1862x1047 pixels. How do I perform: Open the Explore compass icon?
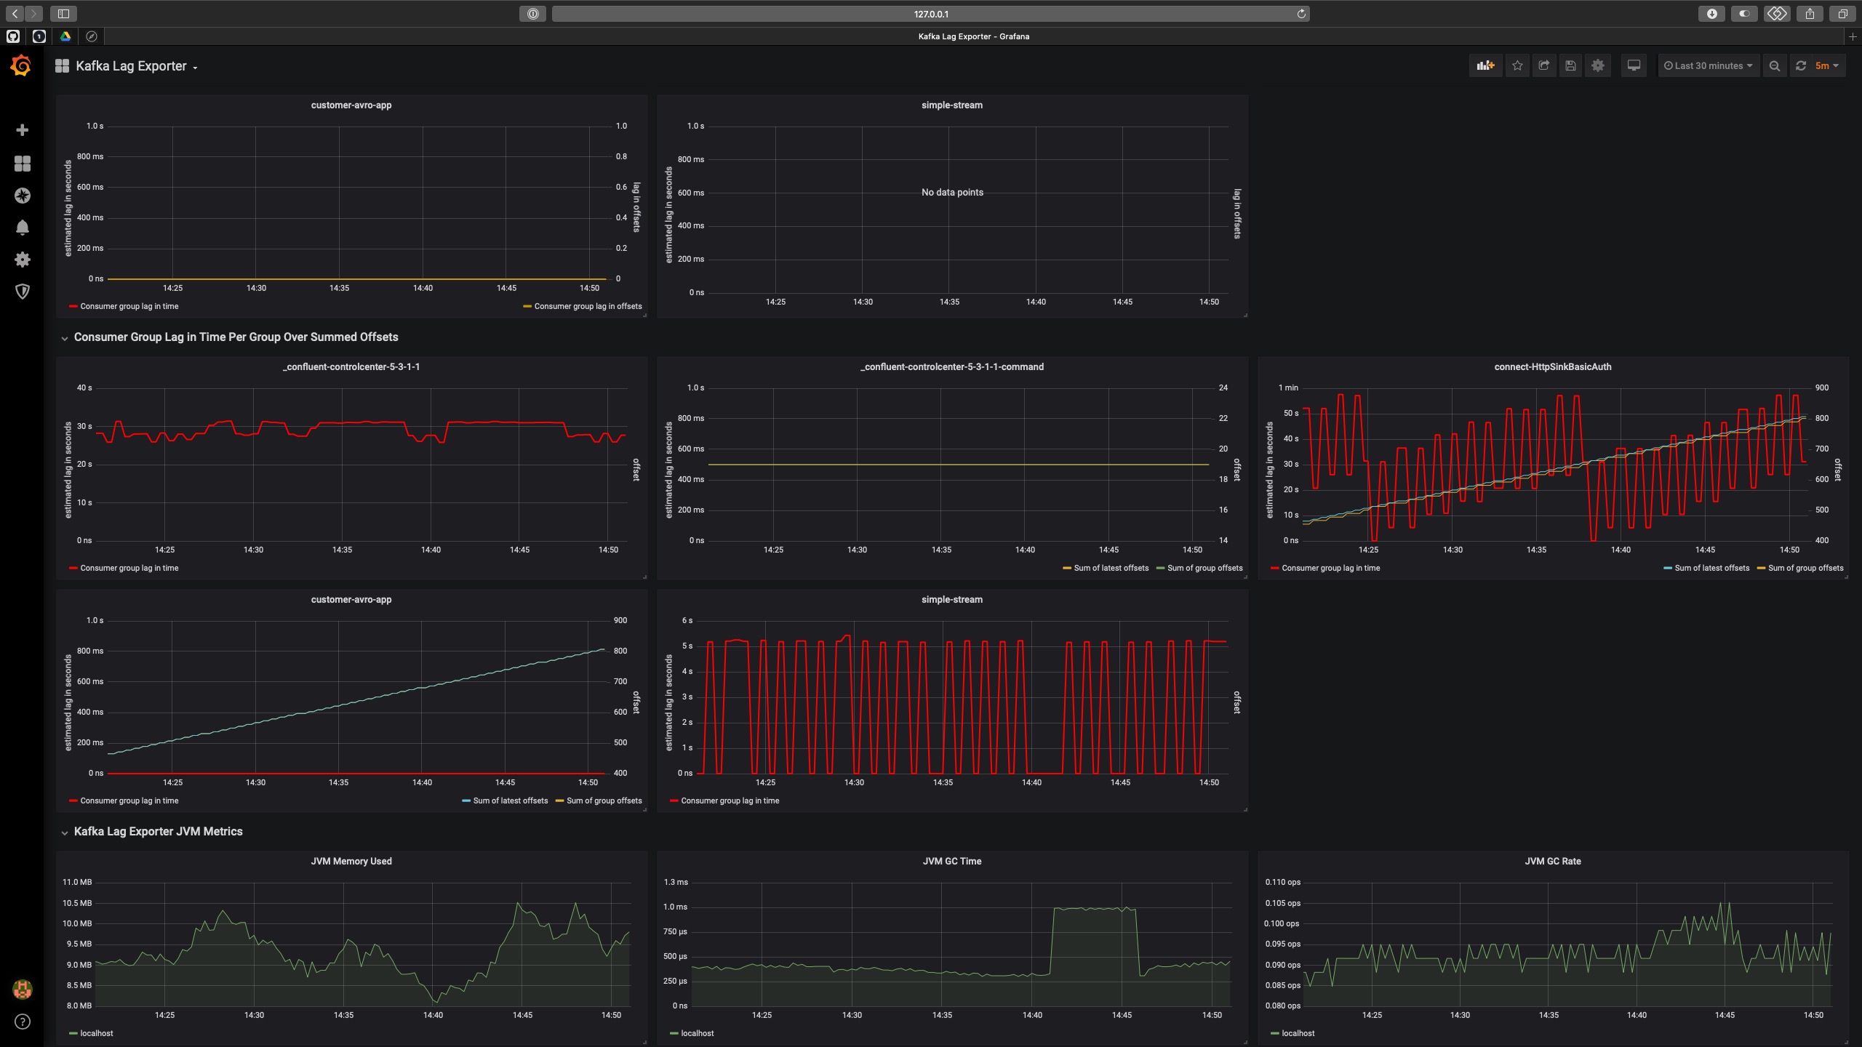(23, 196)
